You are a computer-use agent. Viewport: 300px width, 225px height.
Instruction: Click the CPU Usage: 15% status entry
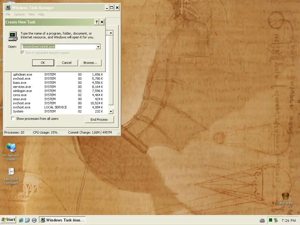click(50, 132)
